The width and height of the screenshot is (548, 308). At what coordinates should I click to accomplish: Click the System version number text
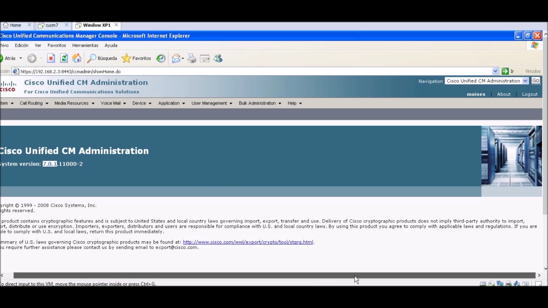(x=63, y=164)
